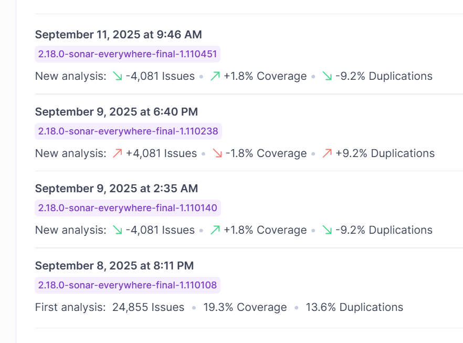Image resolution: width=463 pixels, height=343 pixels.
Task: Click the Duplications trend arrow in the 2:35 AM analysis
Action: [327, 230]
